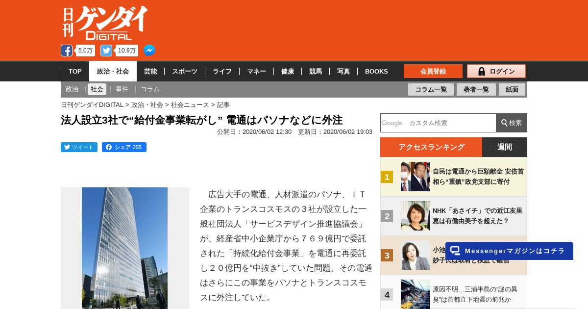The image size is (588, 309).
Task: Click the 更新日 2020/06/02 19:03 text
Action: (335, 132)
